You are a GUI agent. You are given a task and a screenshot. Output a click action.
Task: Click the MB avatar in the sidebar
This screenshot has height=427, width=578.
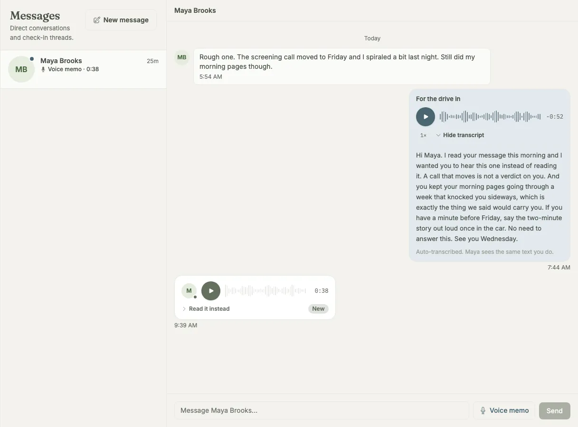click(21, 69)
